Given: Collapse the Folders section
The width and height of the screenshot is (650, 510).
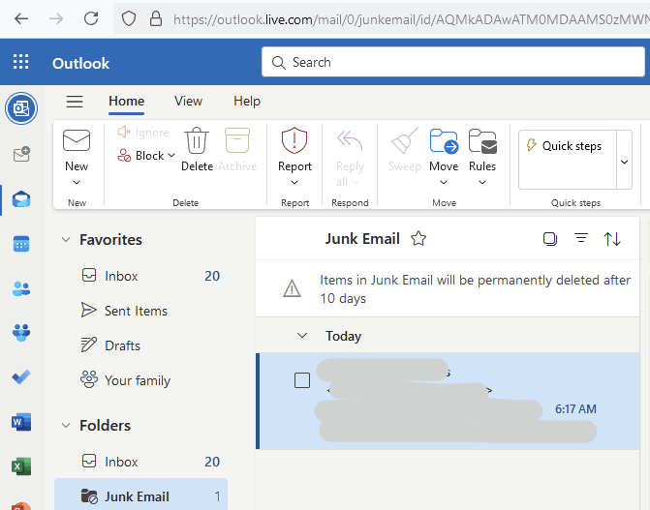Looking at the screenshot, I should [x=66, y=425].
